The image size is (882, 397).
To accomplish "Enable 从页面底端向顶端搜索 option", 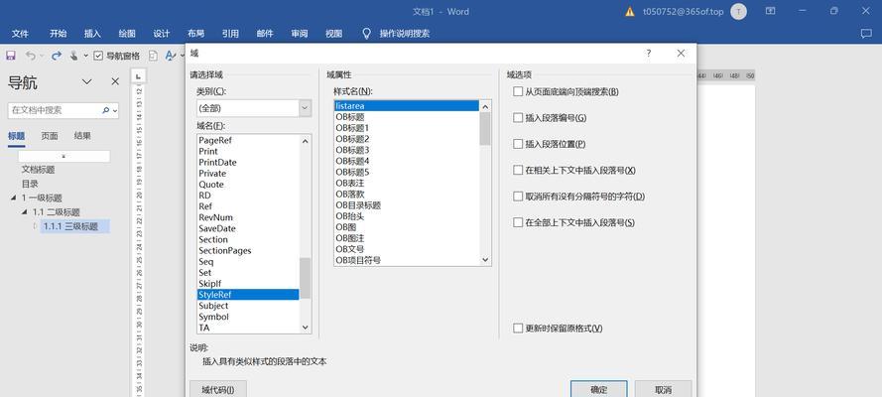I will click(518, 91).
